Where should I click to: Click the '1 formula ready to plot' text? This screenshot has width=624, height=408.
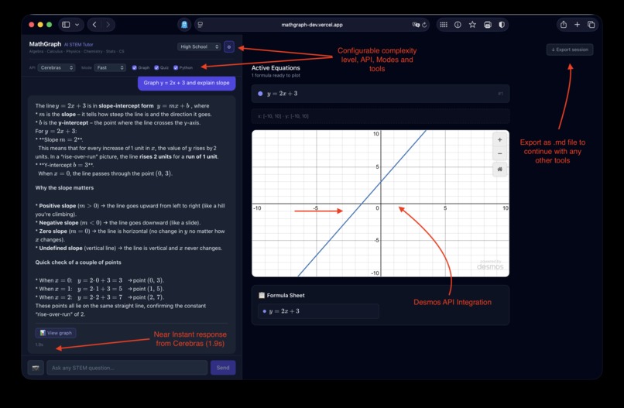(x=276, y=75)
